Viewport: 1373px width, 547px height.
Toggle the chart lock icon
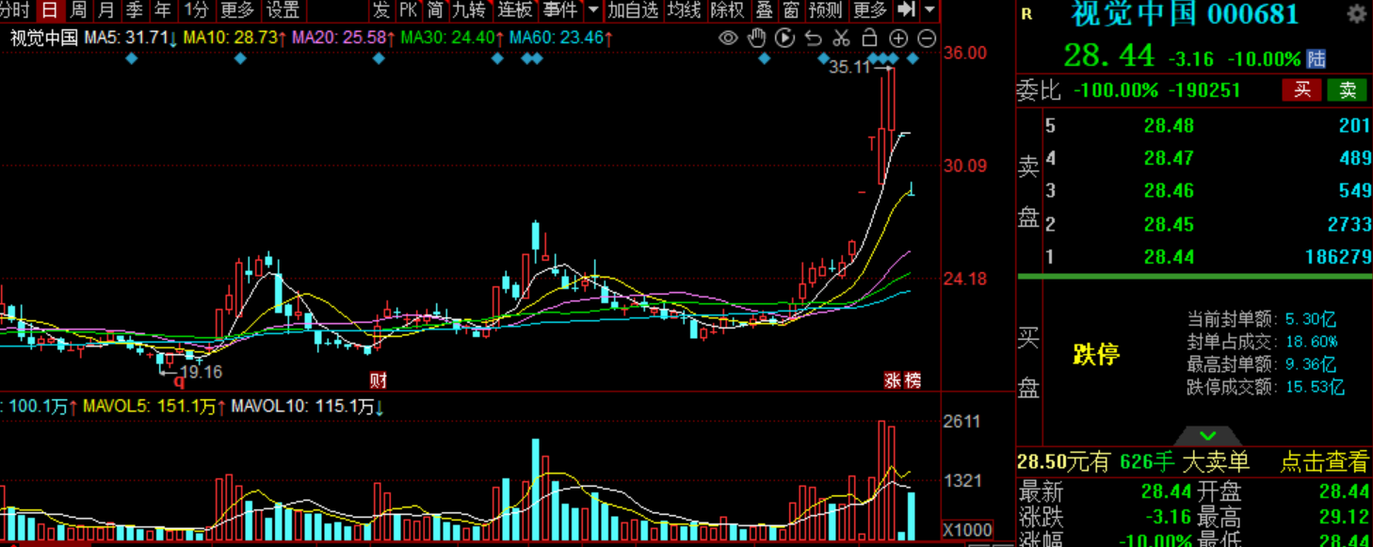point(870,38)
